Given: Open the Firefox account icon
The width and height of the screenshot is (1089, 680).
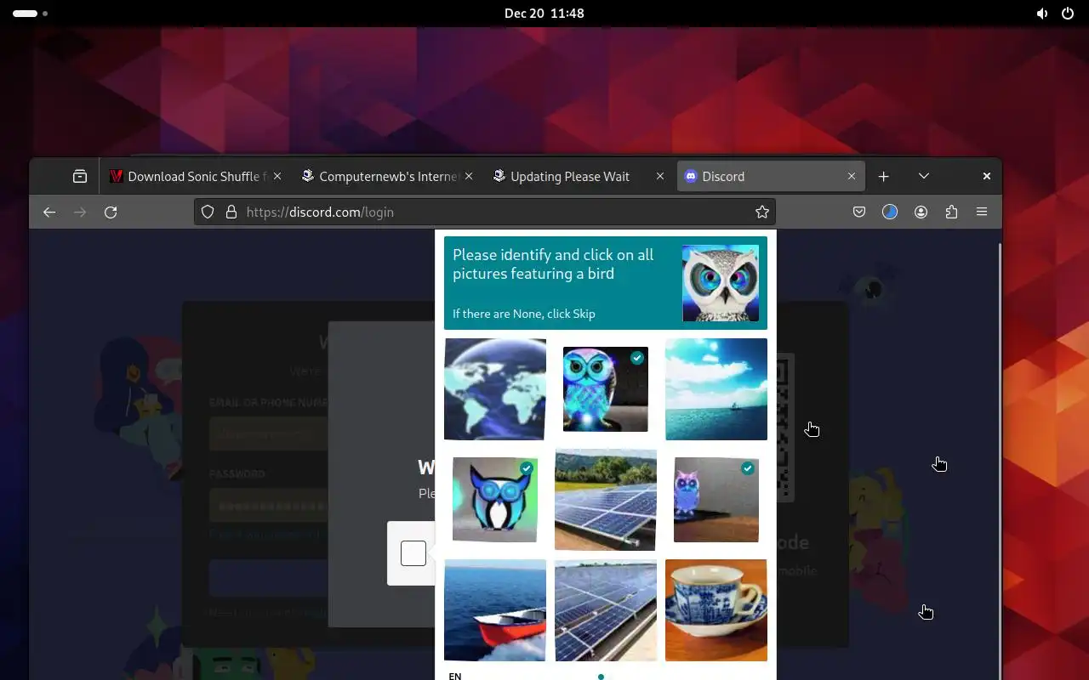Looking at the screenshot, I should [x=921, y=212].
